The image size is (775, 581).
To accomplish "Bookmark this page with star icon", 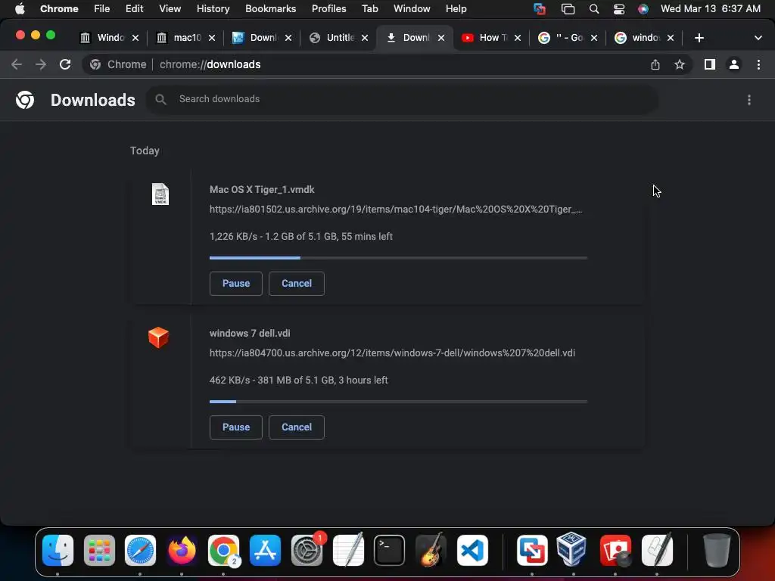I will (680, 64).
